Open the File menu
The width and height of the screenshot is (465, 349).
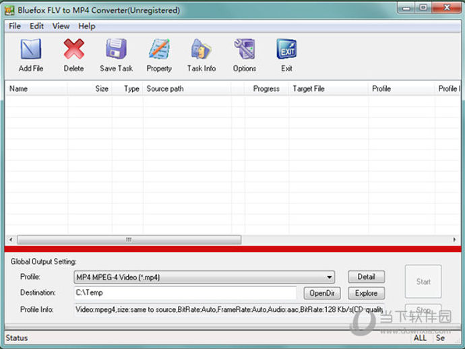(x=15, y=26)
